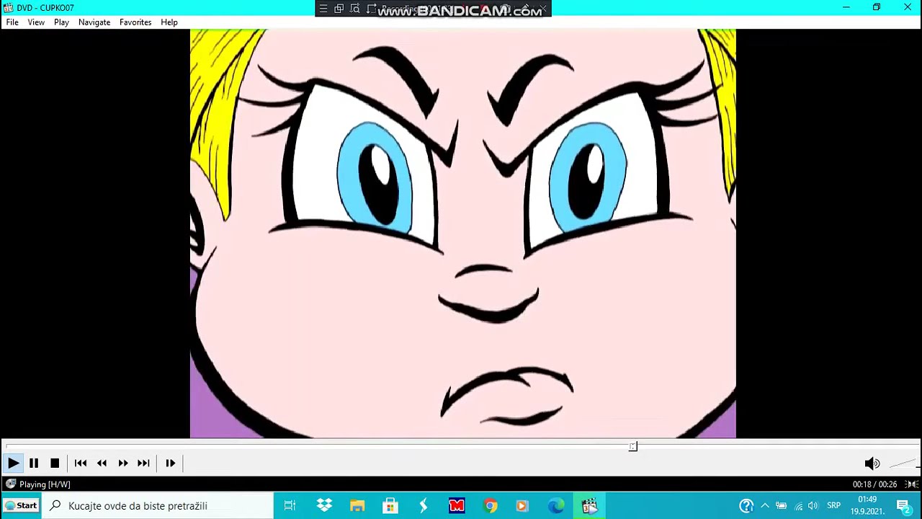Image resolution: width=922 pixels, height=519 pixels.
Task: Click the video display area
Action: pyautogui.click(x=462, y=234)
